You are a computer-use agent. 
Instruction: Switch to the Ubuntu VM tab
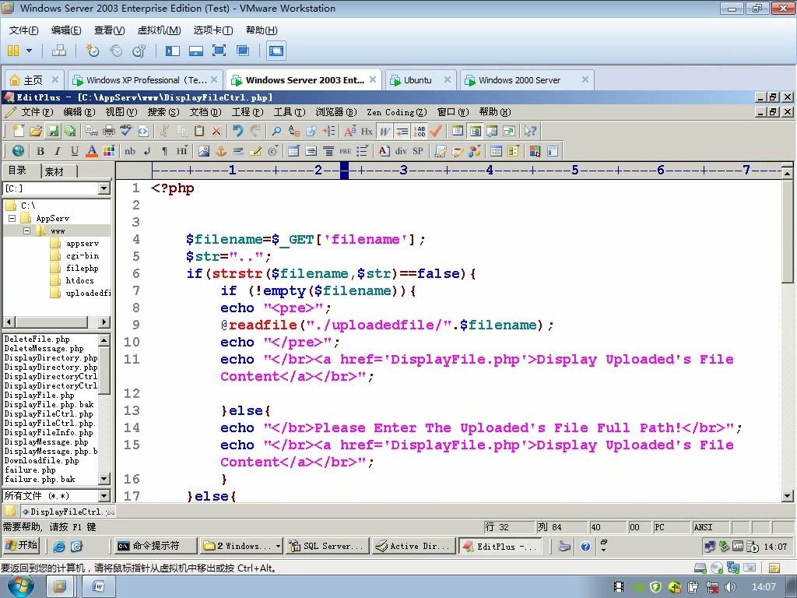click(420, 80)
